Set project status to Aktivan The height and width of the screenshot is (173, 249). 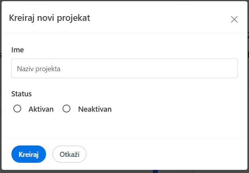[x=17, y=109]
